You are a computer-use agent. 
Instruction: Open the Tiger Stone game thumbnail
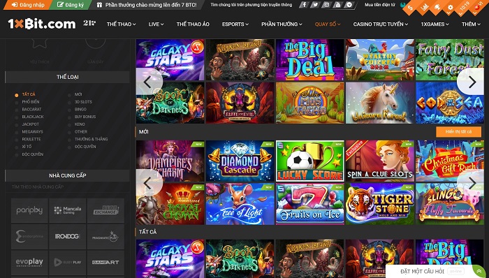tap(380, 204)
